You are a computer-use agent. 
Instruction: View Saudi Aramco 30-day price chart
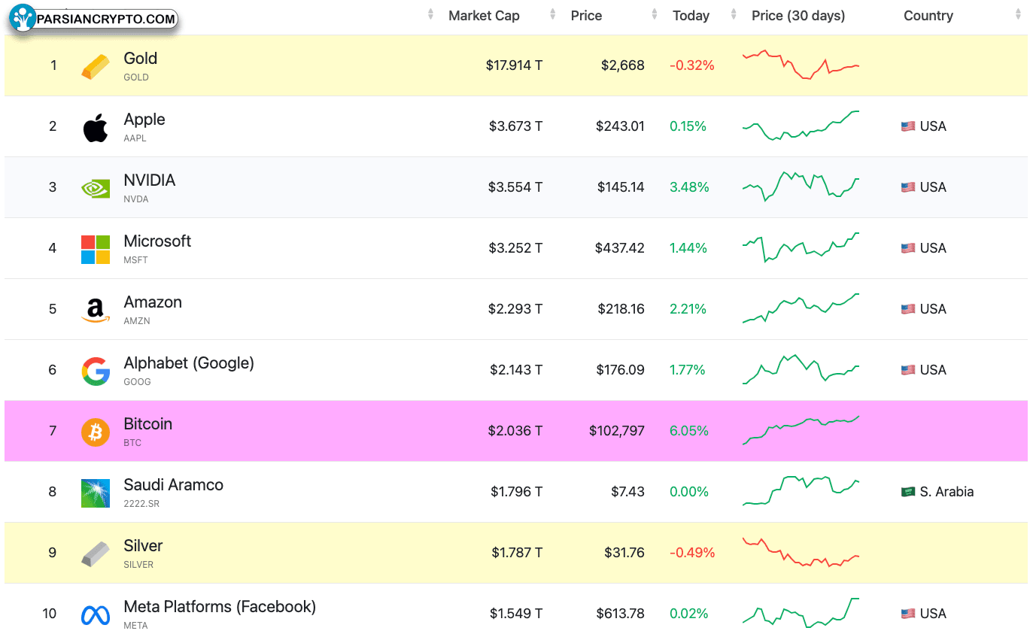(x=801, y=491)
